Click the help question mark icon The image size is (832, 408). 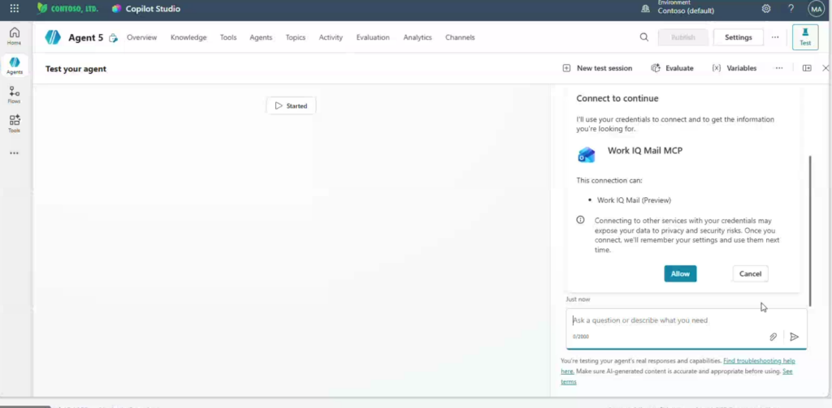tap(791, 9)
